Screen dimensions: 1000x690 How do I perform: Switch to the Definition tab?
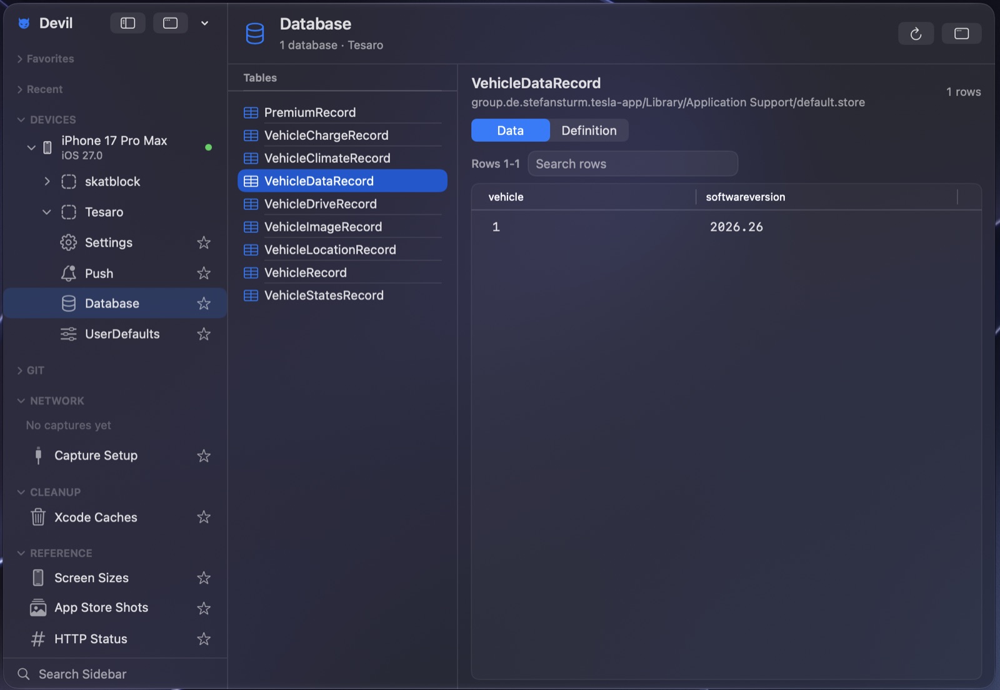click(589, 131)
